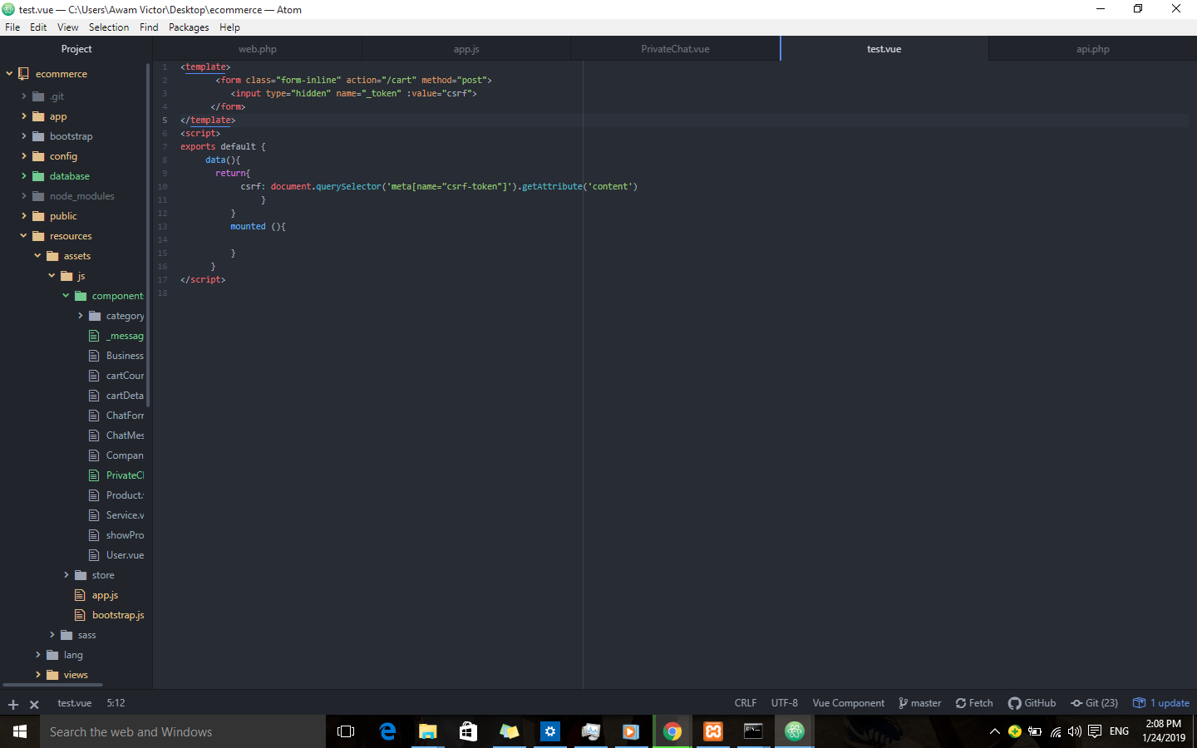Open the cartCoun file in tree

click(x=125, y=376)
